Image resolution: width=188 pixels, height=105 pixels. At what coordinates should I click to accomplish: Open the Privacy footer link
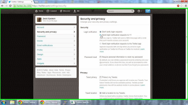(x=68, y=70)
